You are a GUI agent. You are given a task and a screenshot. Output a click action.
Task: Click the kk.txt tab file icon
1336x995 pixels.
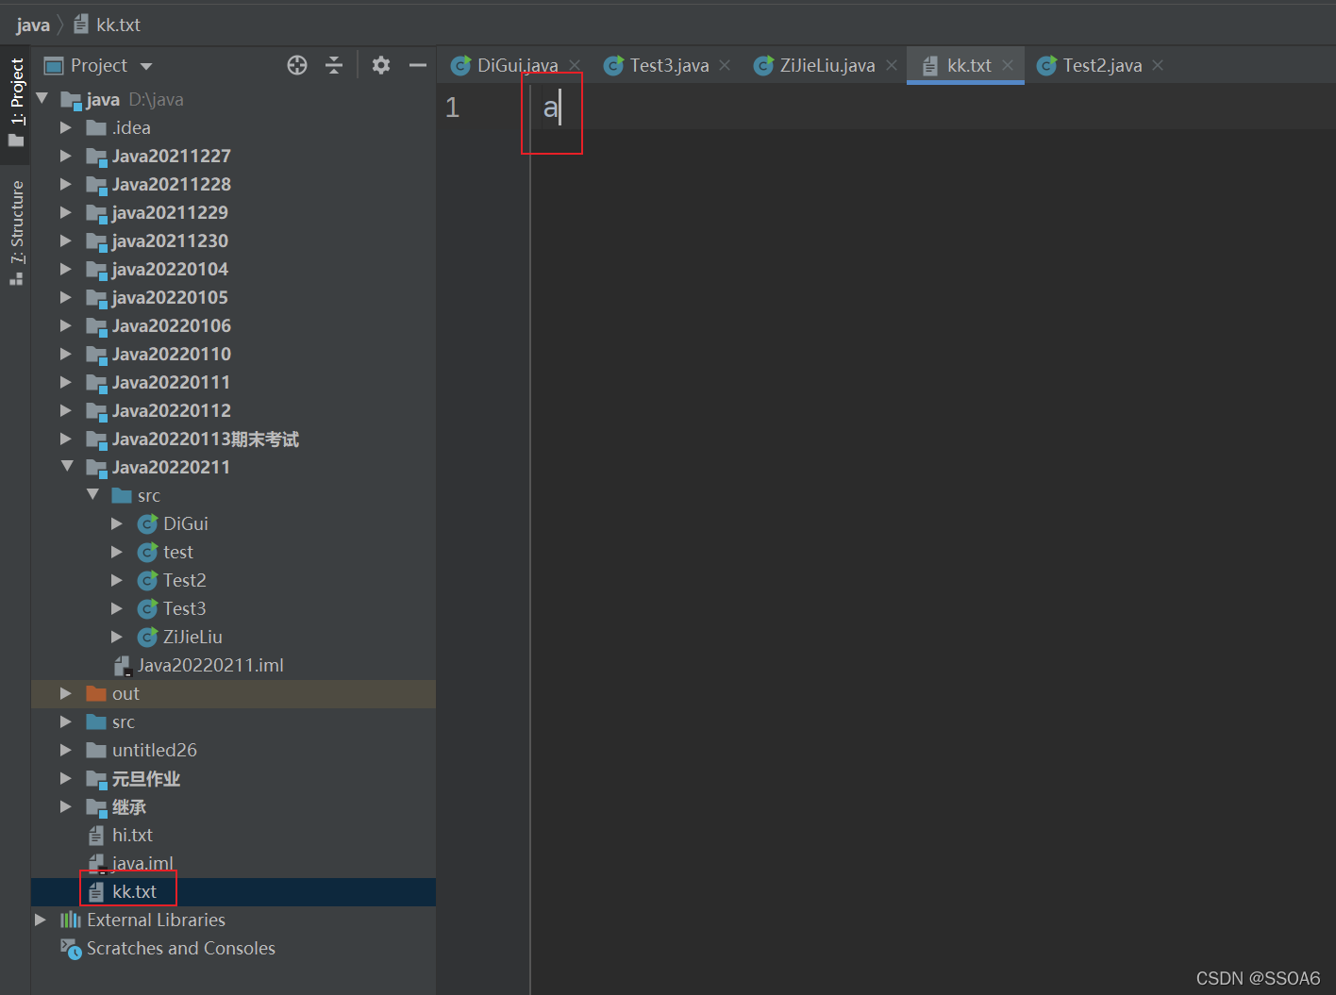tap(930, 66)
